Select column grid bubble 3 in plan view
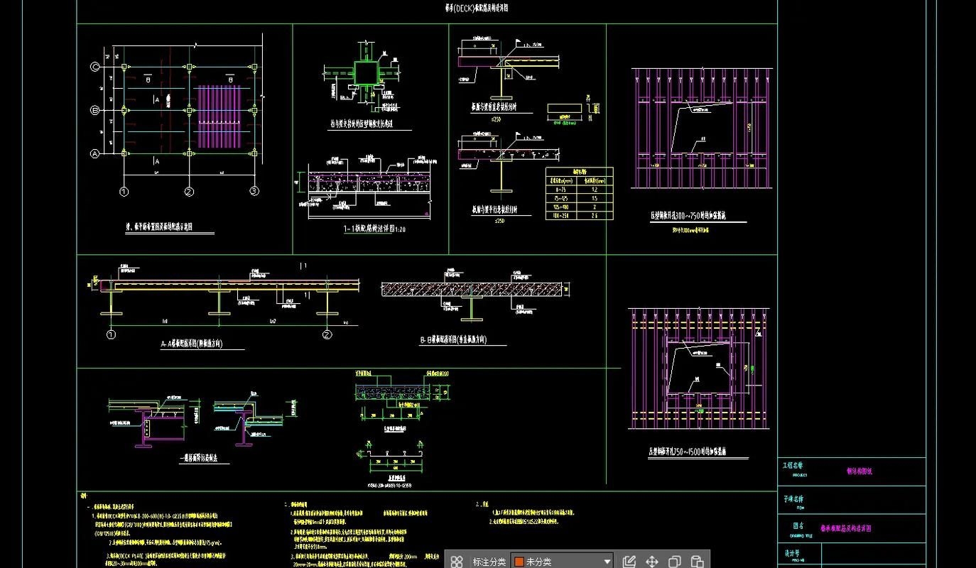Image resolution: width=976 pixels, height=568 pixels. (x=254, y=192)
